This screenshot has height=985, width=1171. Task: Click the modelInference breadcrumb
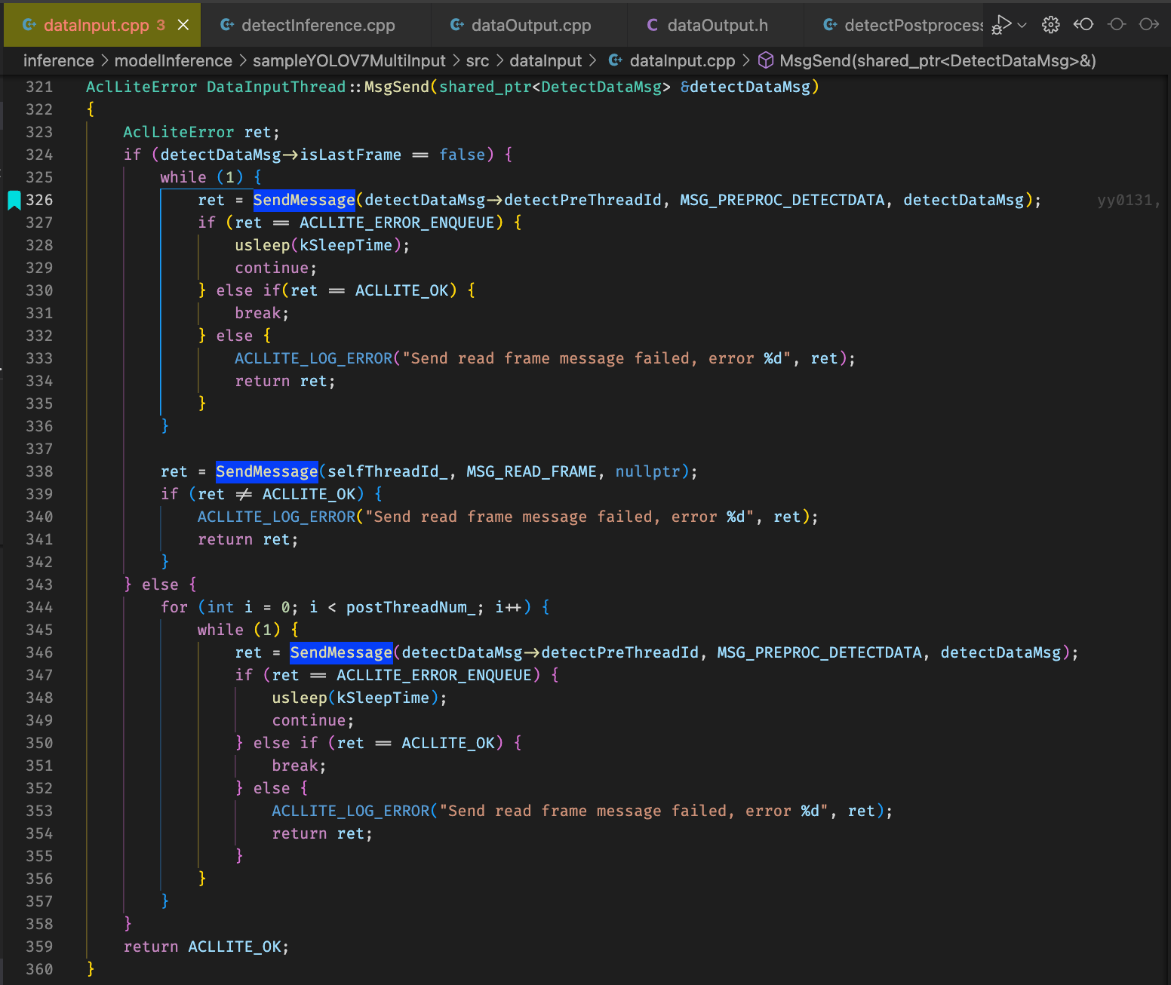174,61
